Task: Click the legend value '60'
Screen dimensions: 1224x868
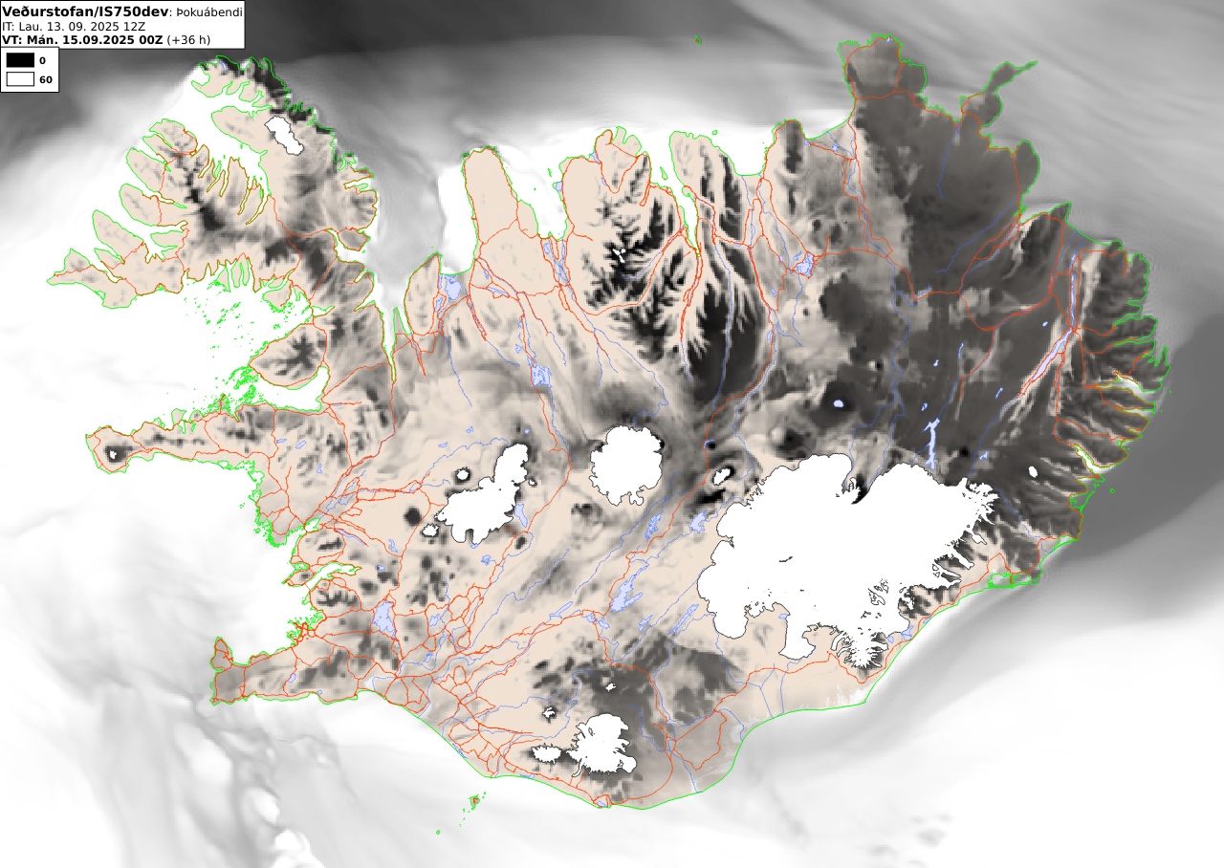Action: 45,79
